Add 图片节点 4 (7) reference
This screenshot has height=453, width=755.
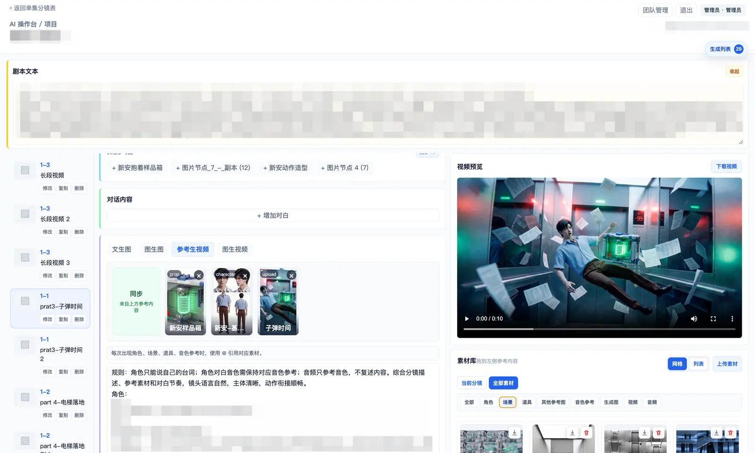[345, 168]
